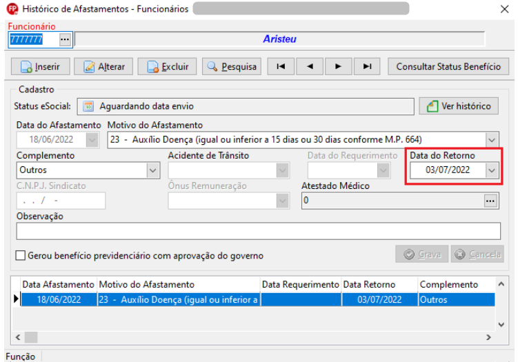
Task: Click the Inserir button icon
Action: tap(26, 67)
